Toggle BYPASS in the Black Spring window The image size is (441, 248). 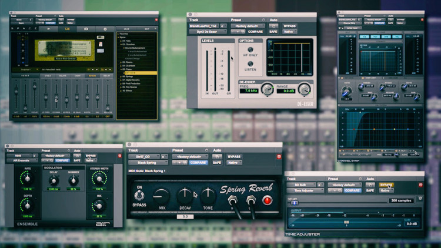tap(233, 157)
